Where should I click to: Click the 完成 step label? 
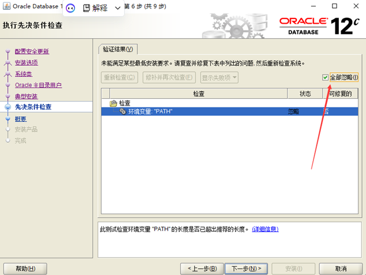(x=21, y=140)
